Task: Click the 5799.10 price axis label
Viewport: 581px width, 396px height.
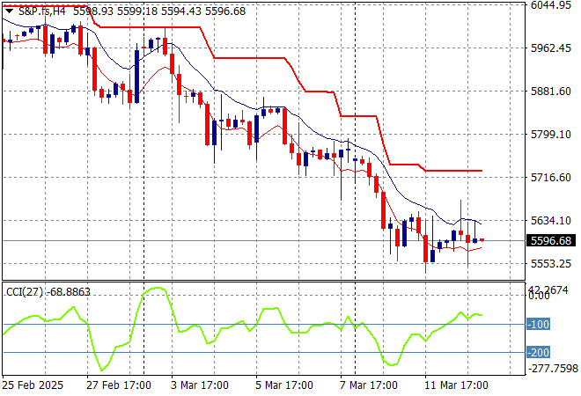Action: pos(551,134)
